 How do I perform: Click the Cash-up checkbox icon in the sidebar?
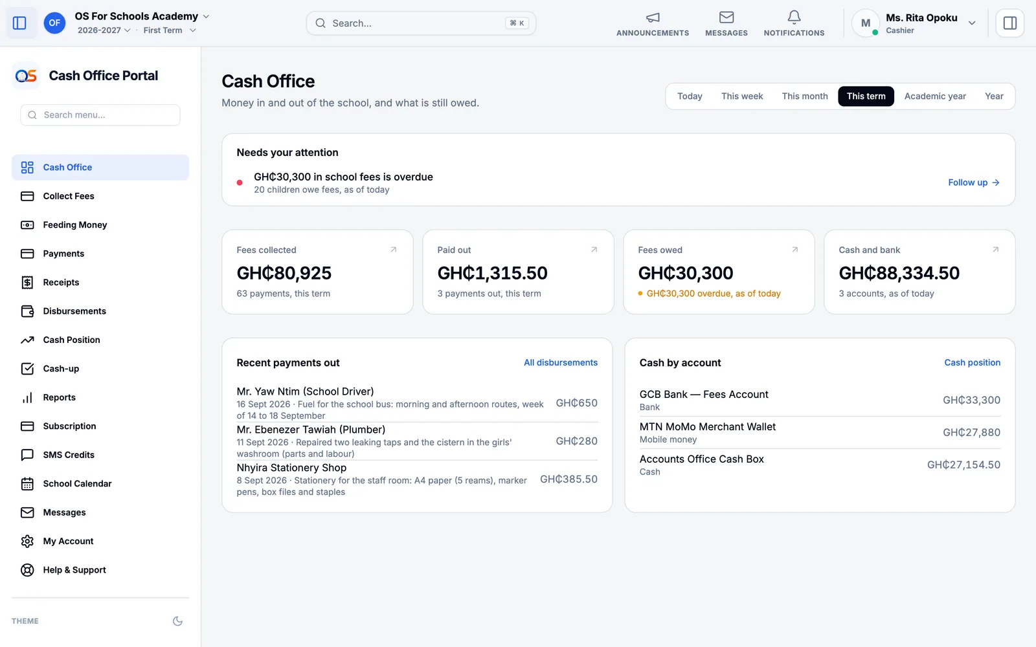point(27,369)
